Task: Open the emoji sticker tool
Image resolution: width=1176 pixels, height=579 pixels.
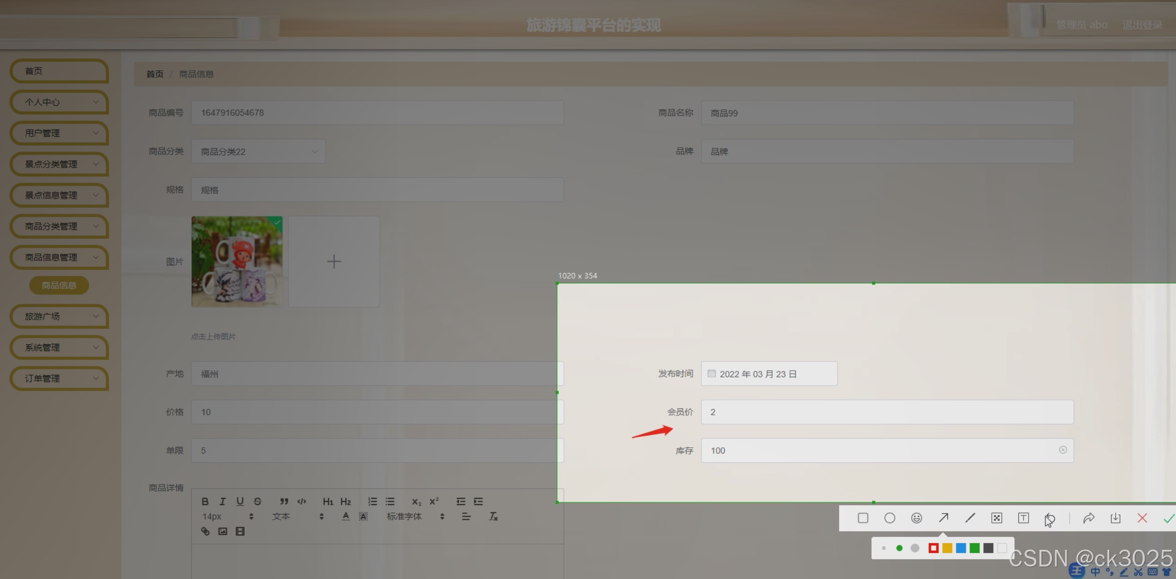Action: coord(916,518)
